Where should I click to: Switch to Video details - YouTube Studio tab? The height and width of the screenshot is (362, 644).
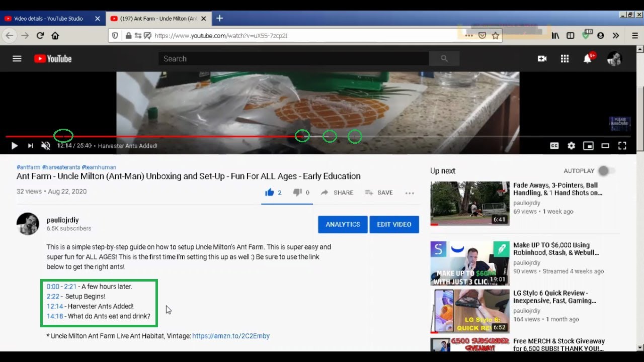(48, 19)
